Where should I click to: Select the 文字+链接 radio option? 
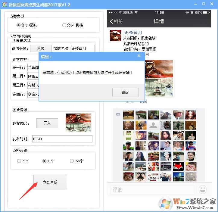(73, 25)
